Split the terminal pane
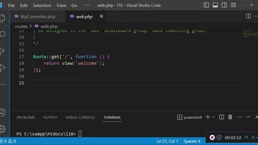This screenshot has width=258, height=145. pos(221,117)
